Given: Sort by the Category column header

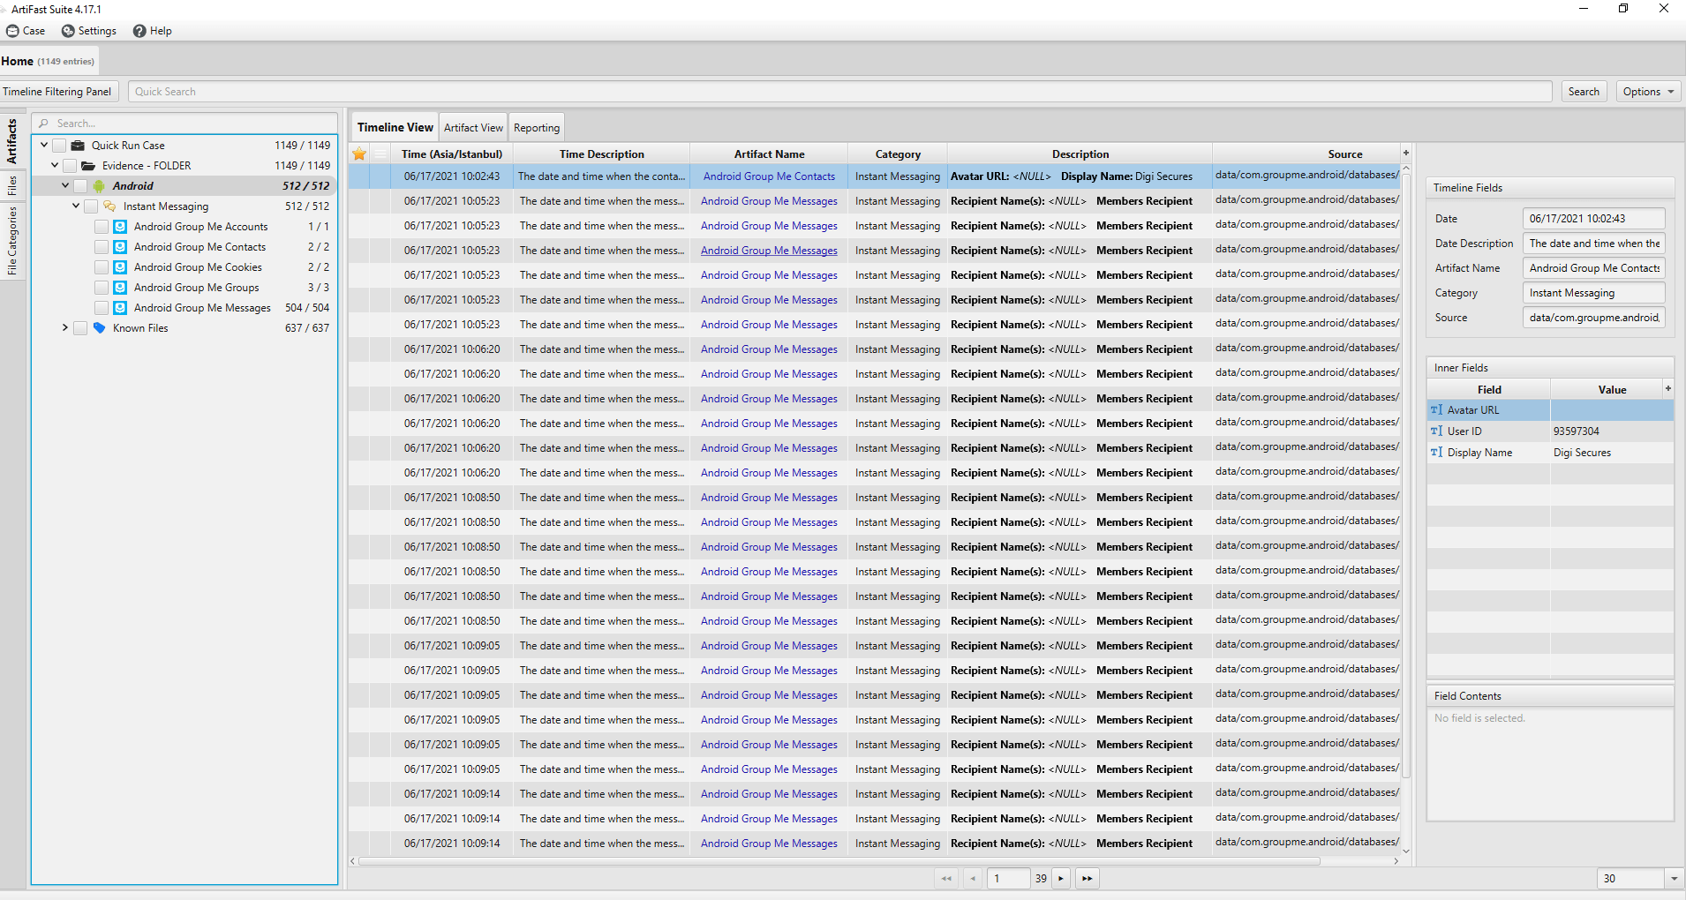Looking at the screenshot, I should point(898,154).
